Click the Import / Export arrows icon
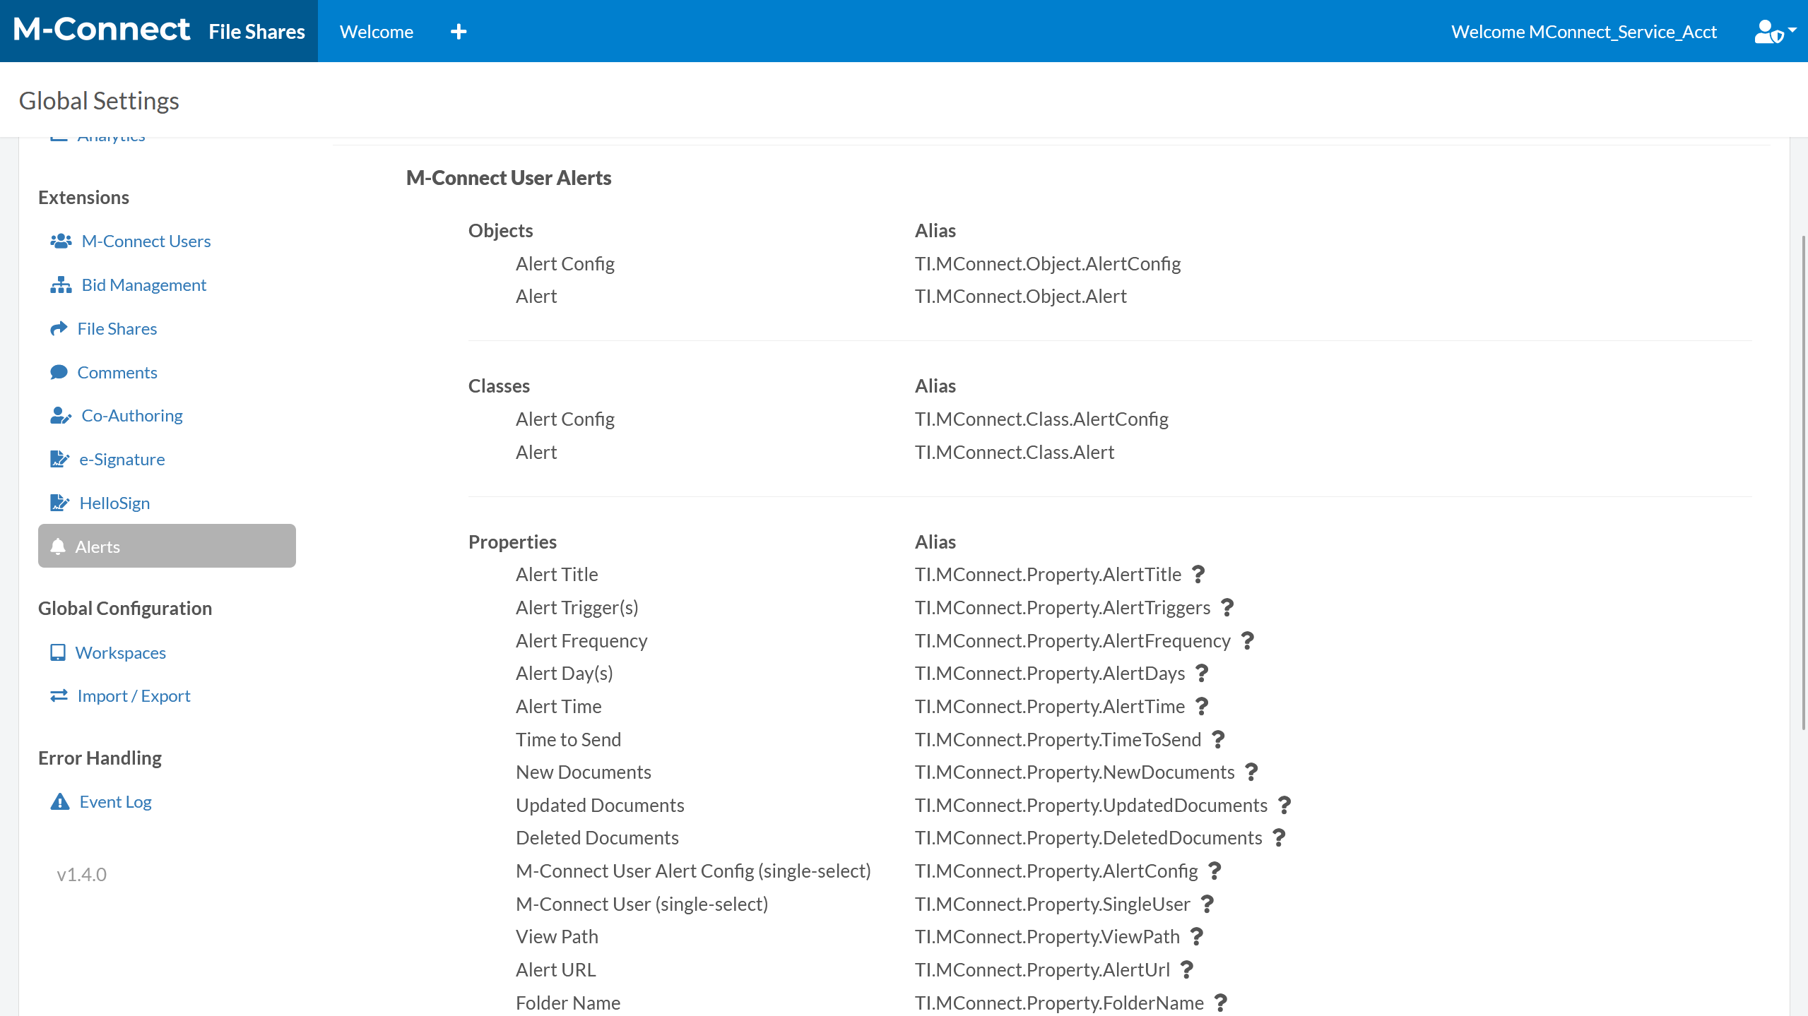This screenshot has width=1808, height=1016. pyautogui.click(x=59, y=695)
